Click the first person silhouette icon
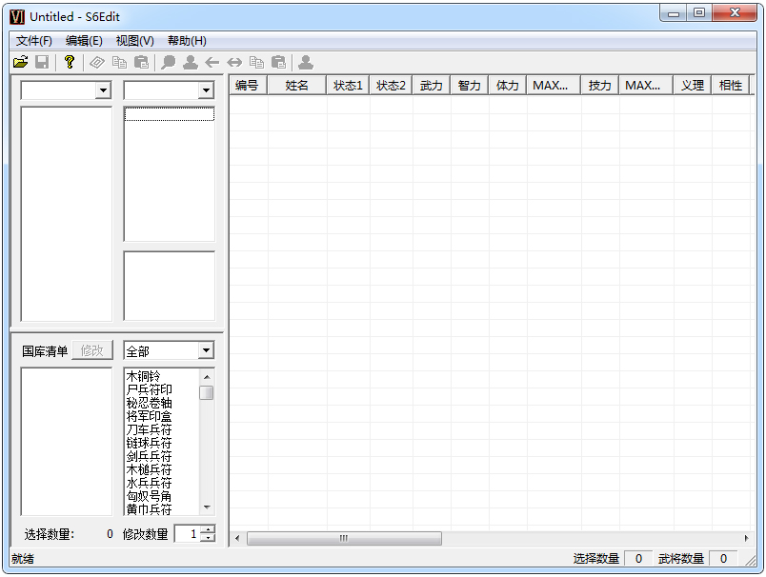Viewport: 766px width, 577px height. coord(190,62)
